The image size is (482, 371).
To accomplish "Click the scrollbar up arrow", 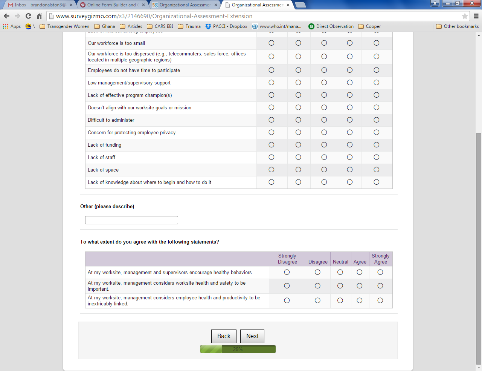I will [x=479, y=35].
